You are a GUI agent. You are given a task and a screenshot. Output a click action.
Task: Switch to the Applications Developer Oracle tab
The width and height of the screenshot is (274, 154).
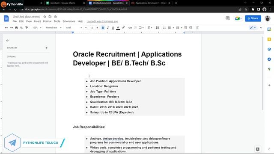pos(151,3)
